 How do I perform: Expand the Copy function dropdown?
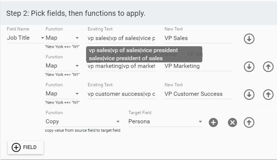(82, 121)
